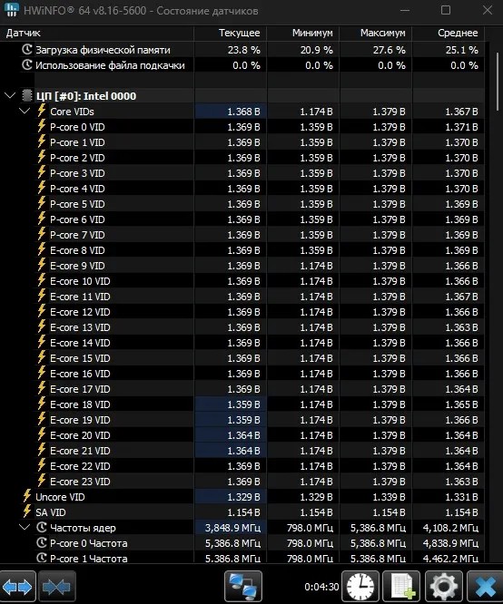This screenshot has width=503, height=604.
Task: Click lightning icon of P-core 0 VID
Action: pyautogui.click(x=42, y=126)
